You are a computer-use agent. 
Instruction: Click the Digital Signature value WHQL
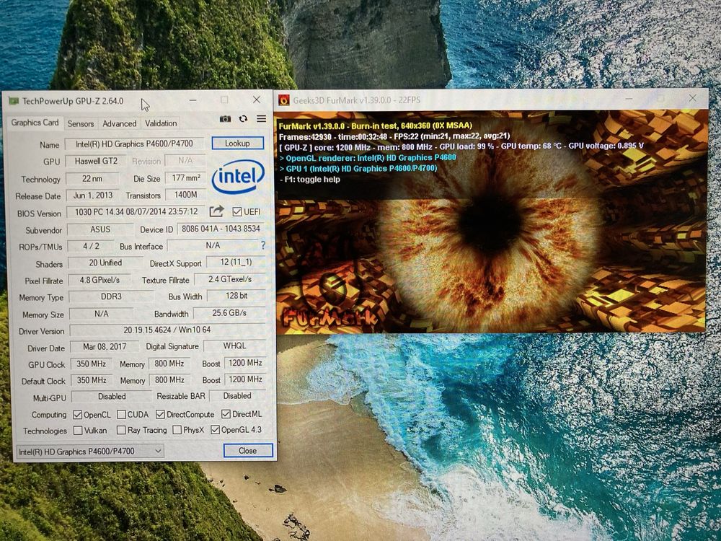coord(234,346)
